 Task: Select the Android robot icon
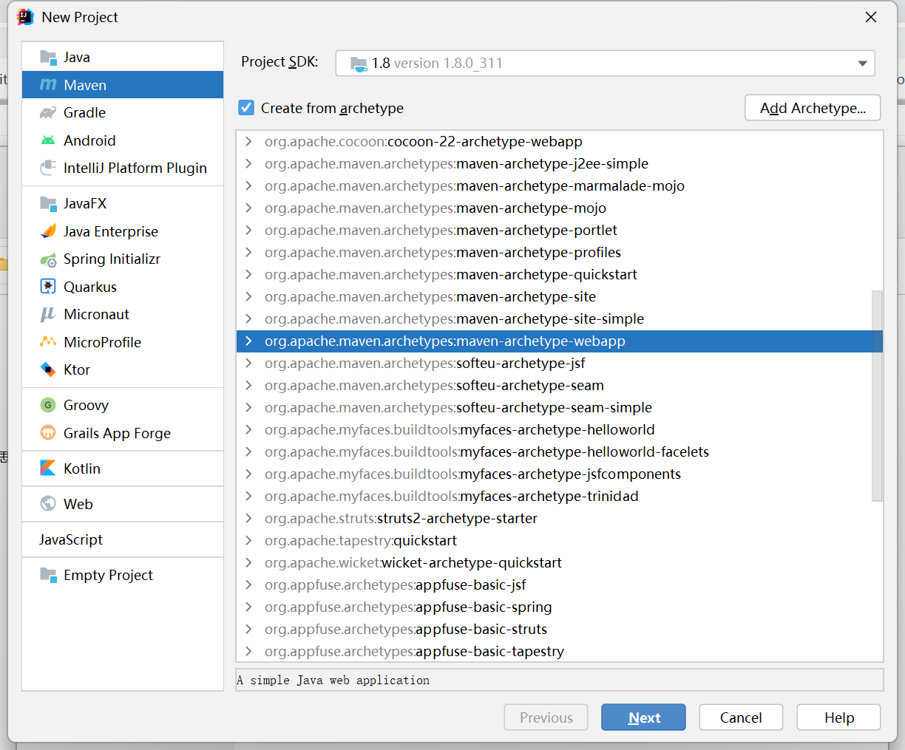click(x=48, y=140)
